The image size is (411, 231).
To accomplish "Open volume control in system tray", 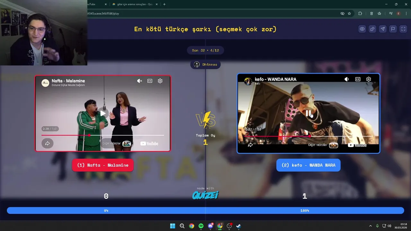I will tap(389, 226).
